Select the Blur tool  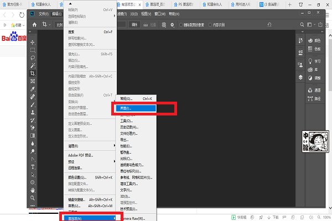33,144
